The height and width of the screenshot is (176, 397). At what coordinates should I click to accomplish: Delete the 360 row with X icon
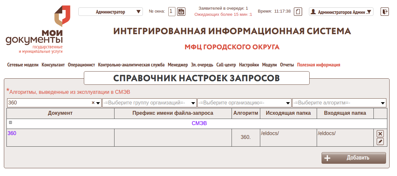380,134
